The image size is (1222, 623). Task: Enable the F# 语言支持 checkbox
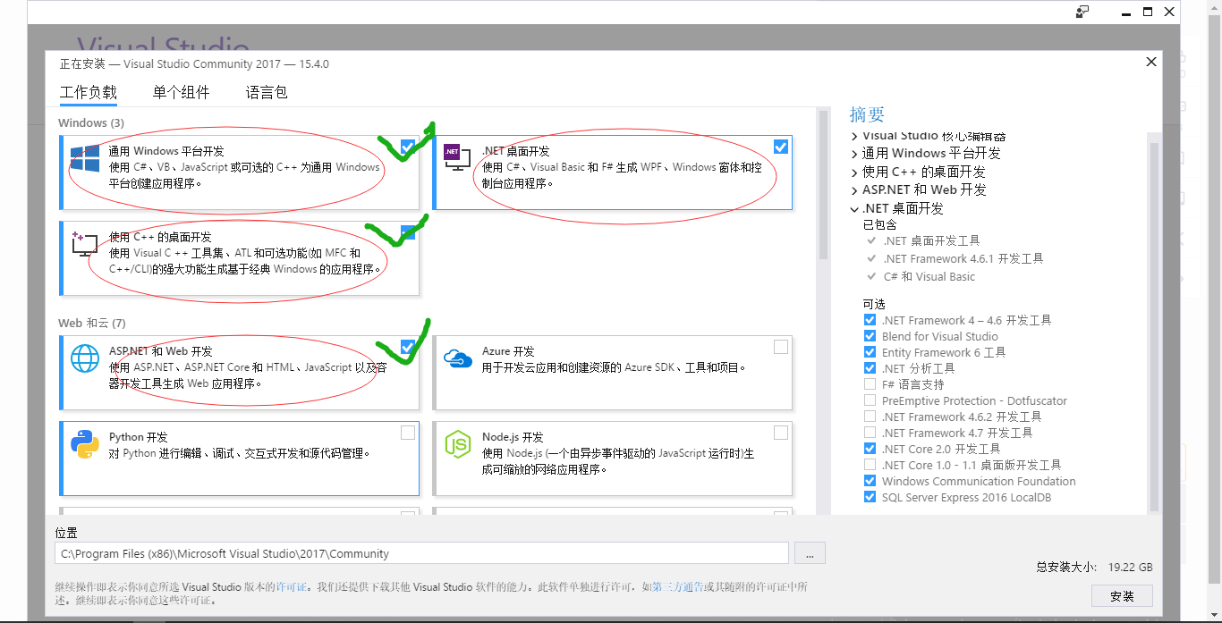[x=869, y=383]
